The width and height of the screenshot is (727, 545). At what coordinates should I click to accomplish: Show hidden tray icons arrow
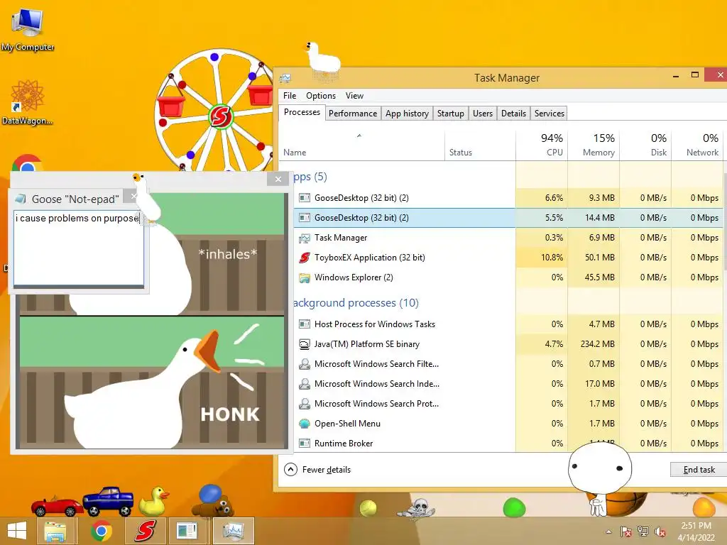tap(608, 532)
